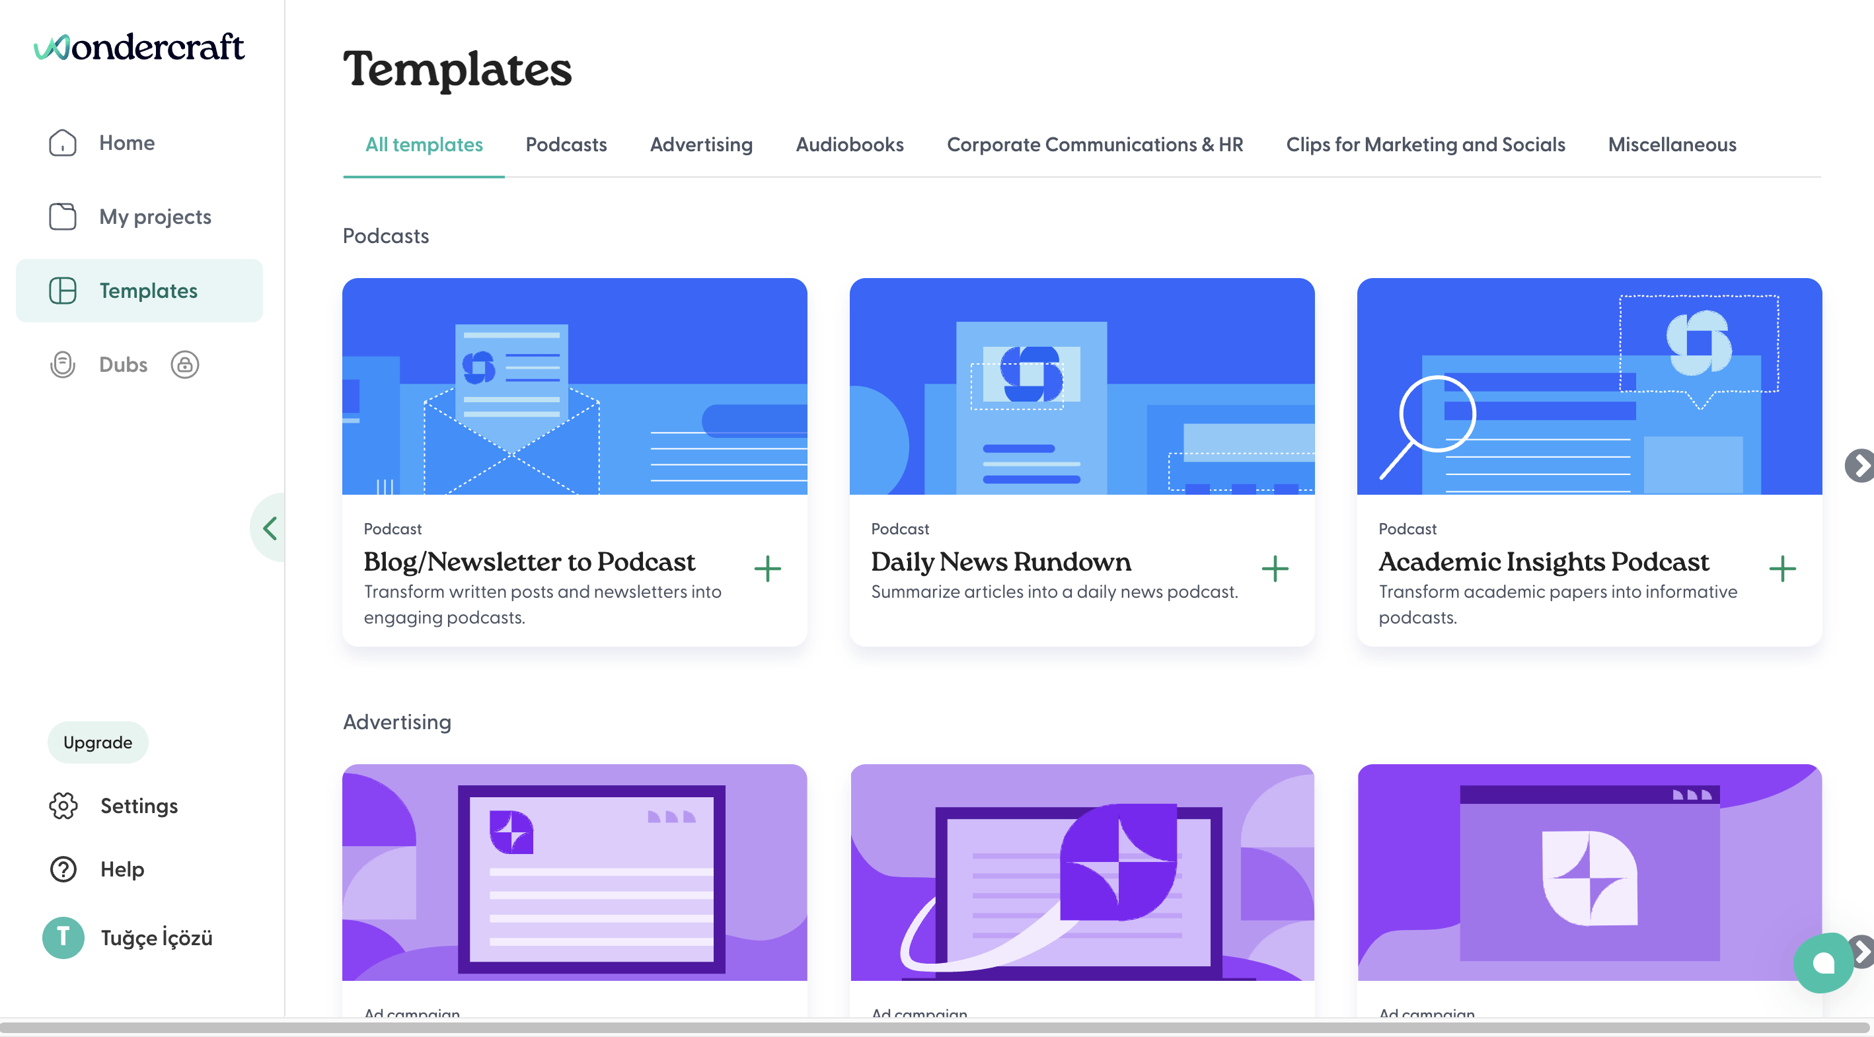Select the Miscellaneous tab
1874x1037 pixels.
point(1671,145)
